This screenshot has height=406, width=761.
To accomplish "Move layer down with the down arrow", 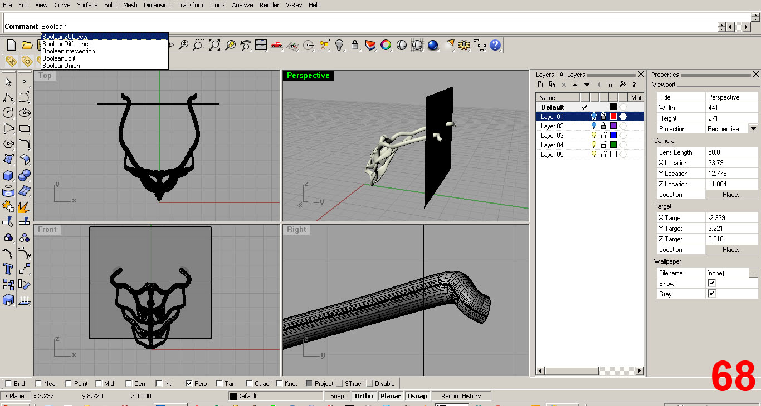I will (x=587, y=85).
